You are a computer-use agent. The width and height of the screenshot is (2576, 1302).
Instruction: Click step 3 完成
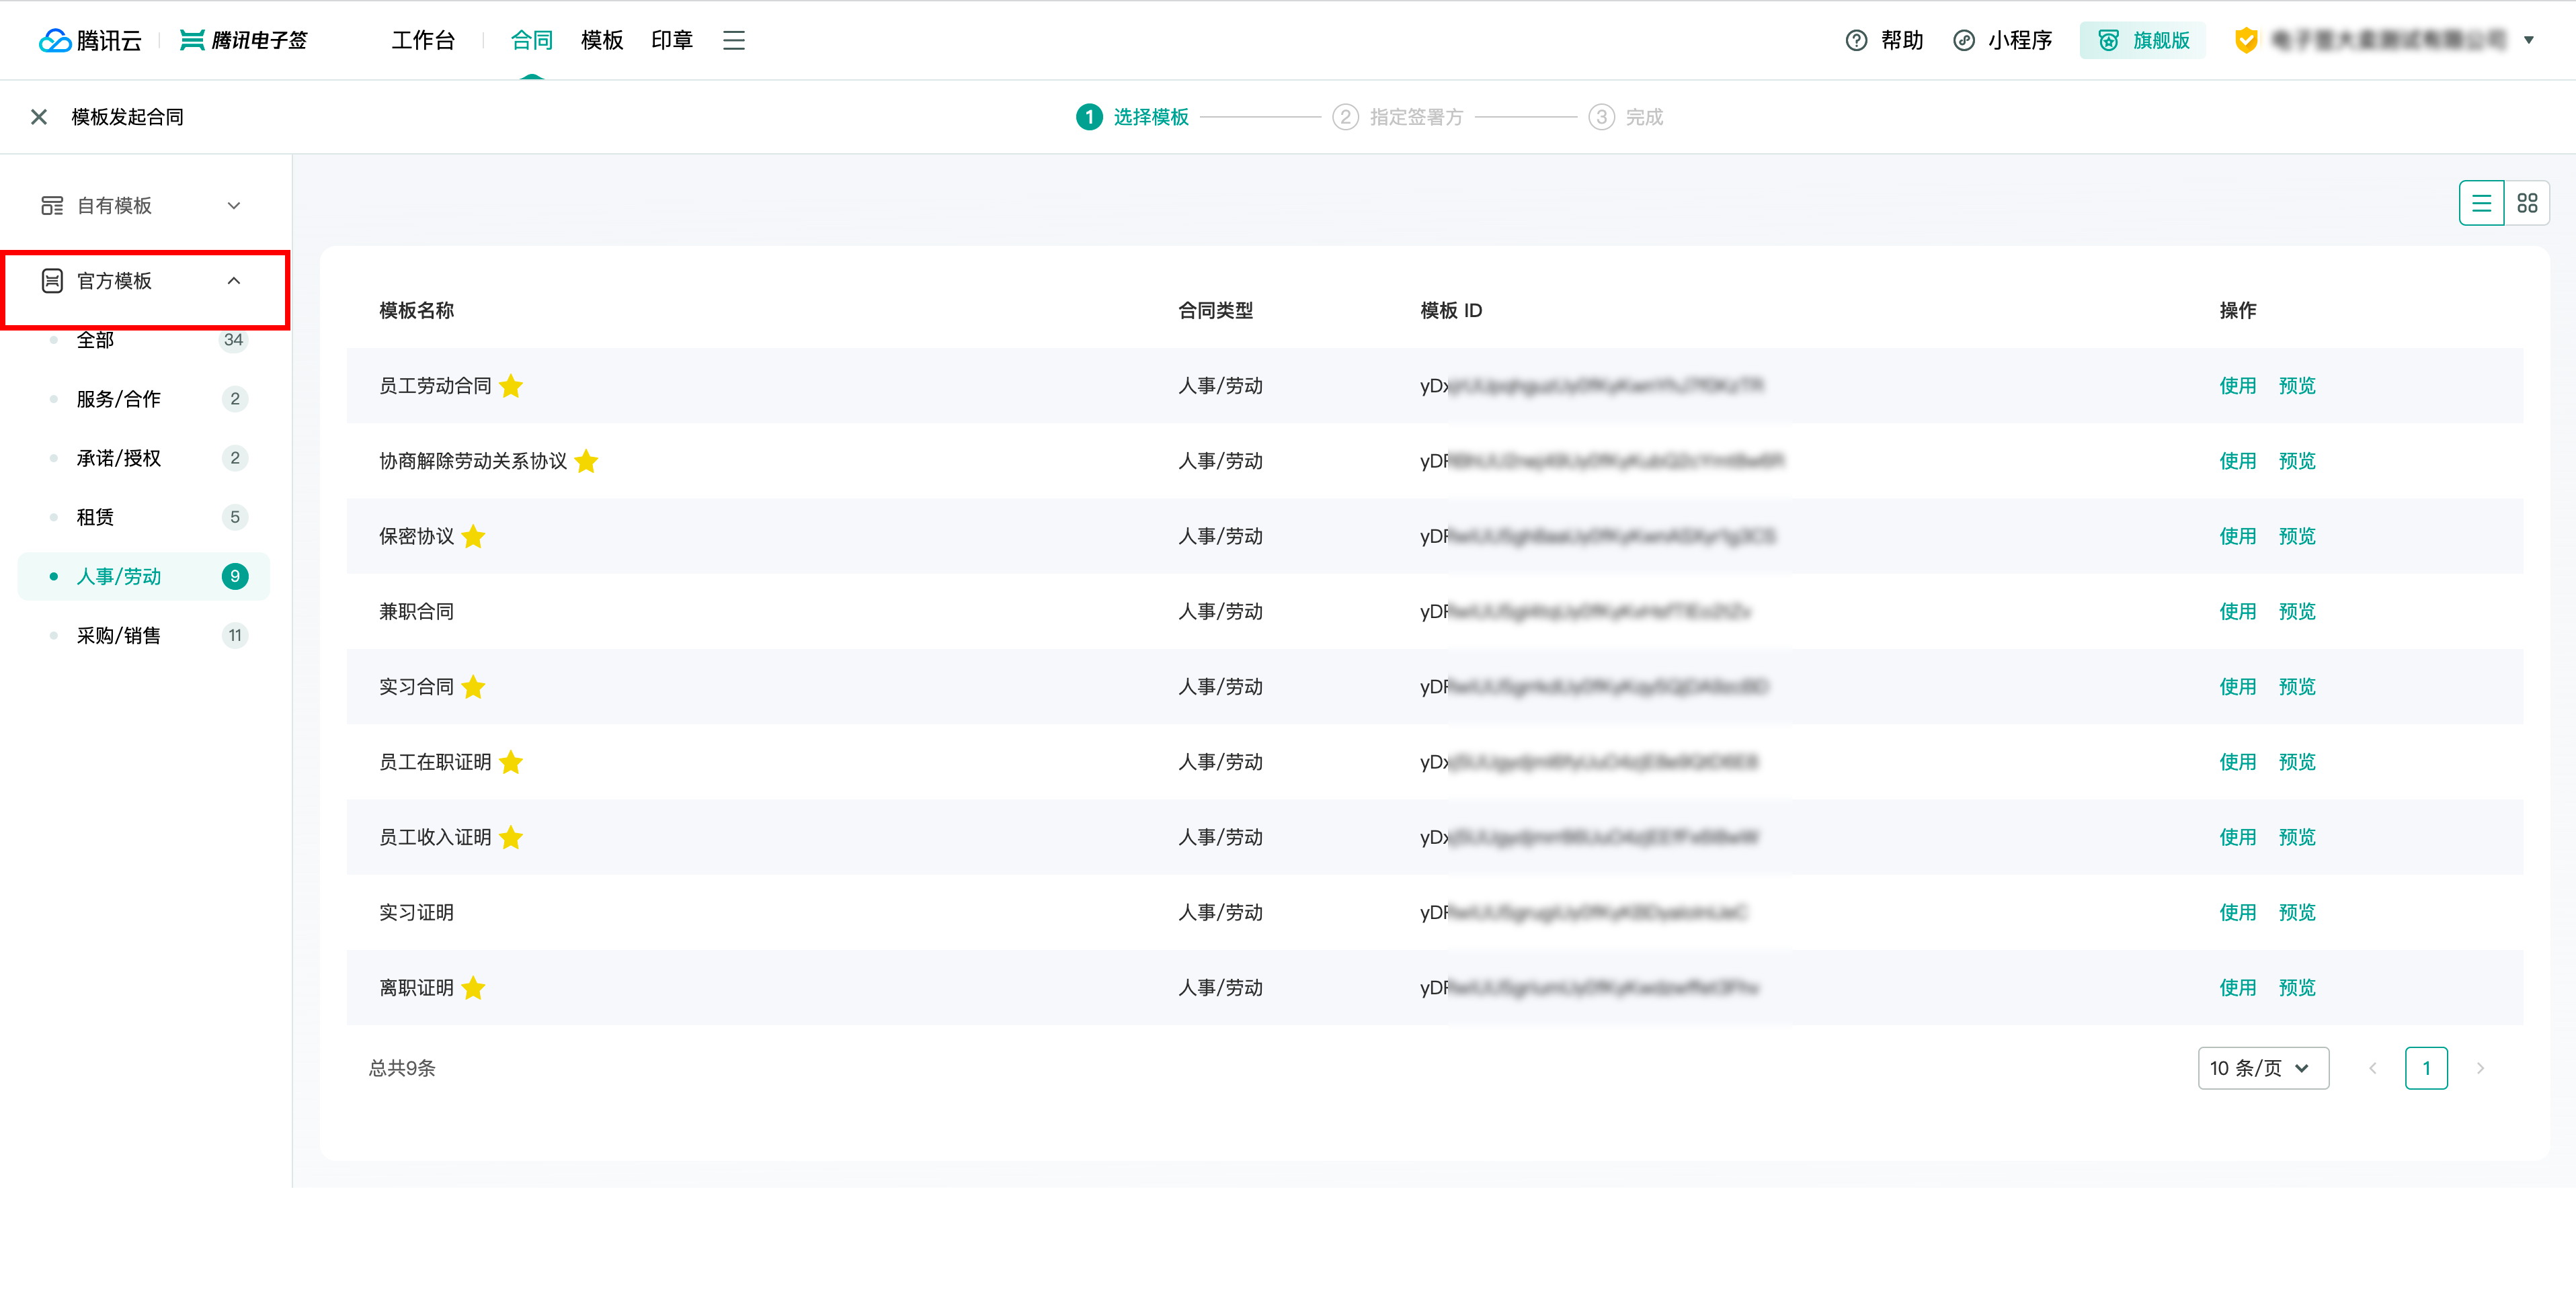[x=1626, y=117]
